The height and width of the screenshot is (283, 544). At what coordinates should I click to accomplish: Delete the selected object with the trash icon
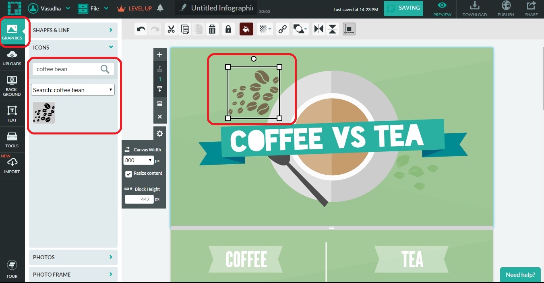(212, 29)
